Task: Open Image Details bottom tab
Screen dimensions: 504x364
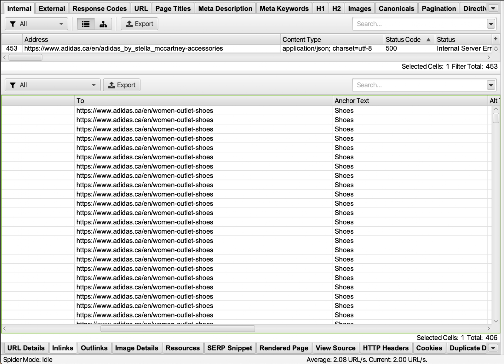Action: [137, 348]
